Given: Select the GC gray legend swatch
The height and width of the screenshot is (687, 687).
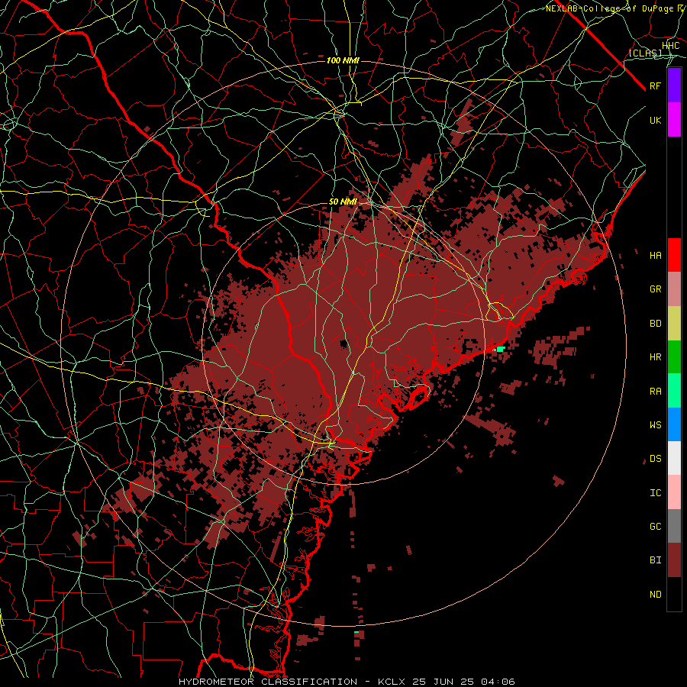Looking at the screenshot, I should click(x=674, y=526).
